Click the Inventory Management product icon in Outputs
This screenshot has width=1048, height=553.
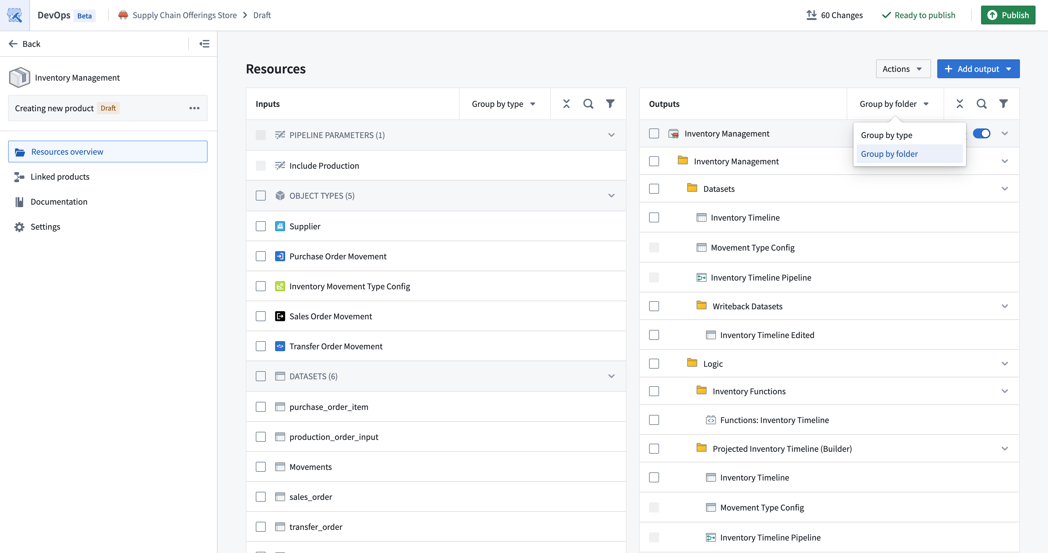click(x=674, y=134)
